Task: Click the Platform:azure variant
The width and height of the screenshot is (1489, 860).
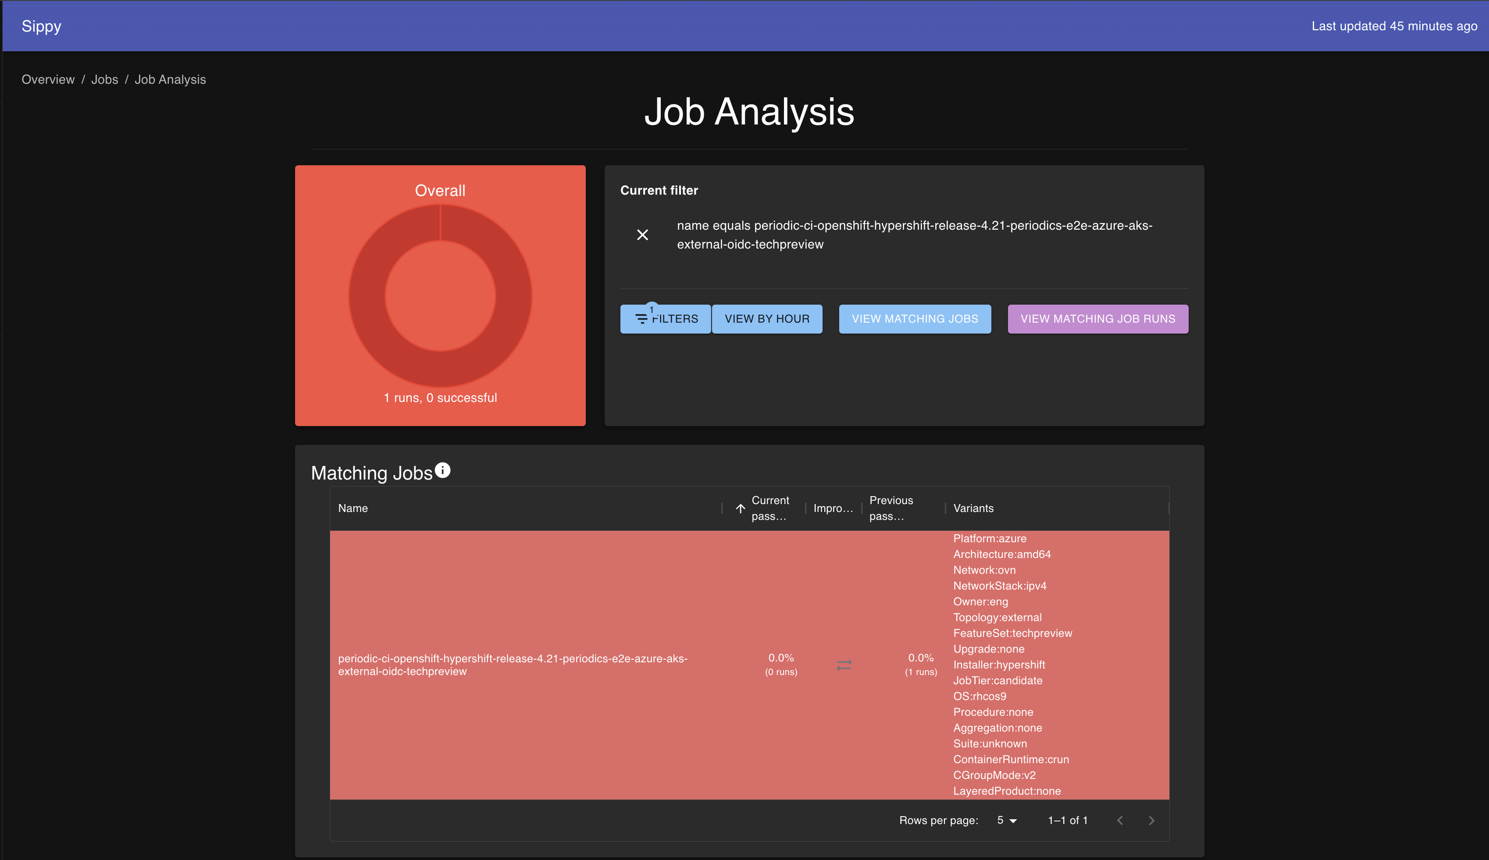Action: [989, 539]
